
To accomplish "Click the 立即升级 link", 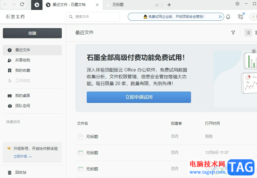I will [x=22, y=156].
